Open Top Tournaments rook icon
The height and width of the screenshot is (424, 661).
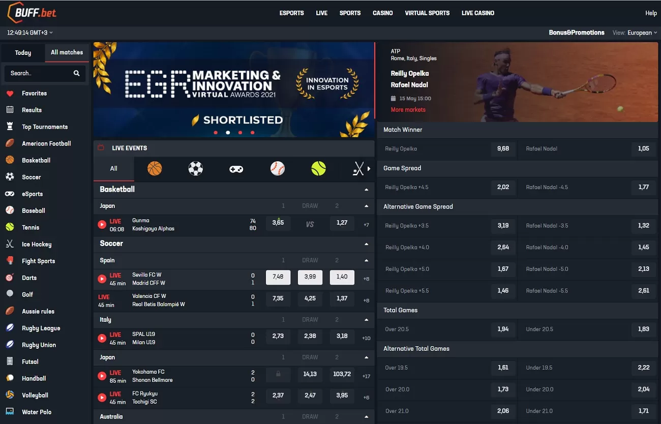click(x=10, y=127)
